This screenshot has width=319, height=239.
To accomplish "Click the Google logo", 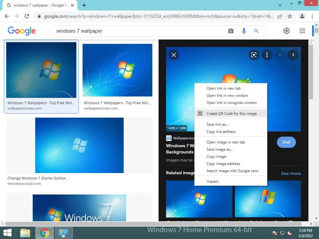I will pyautogui.click(x=21, y=31).
